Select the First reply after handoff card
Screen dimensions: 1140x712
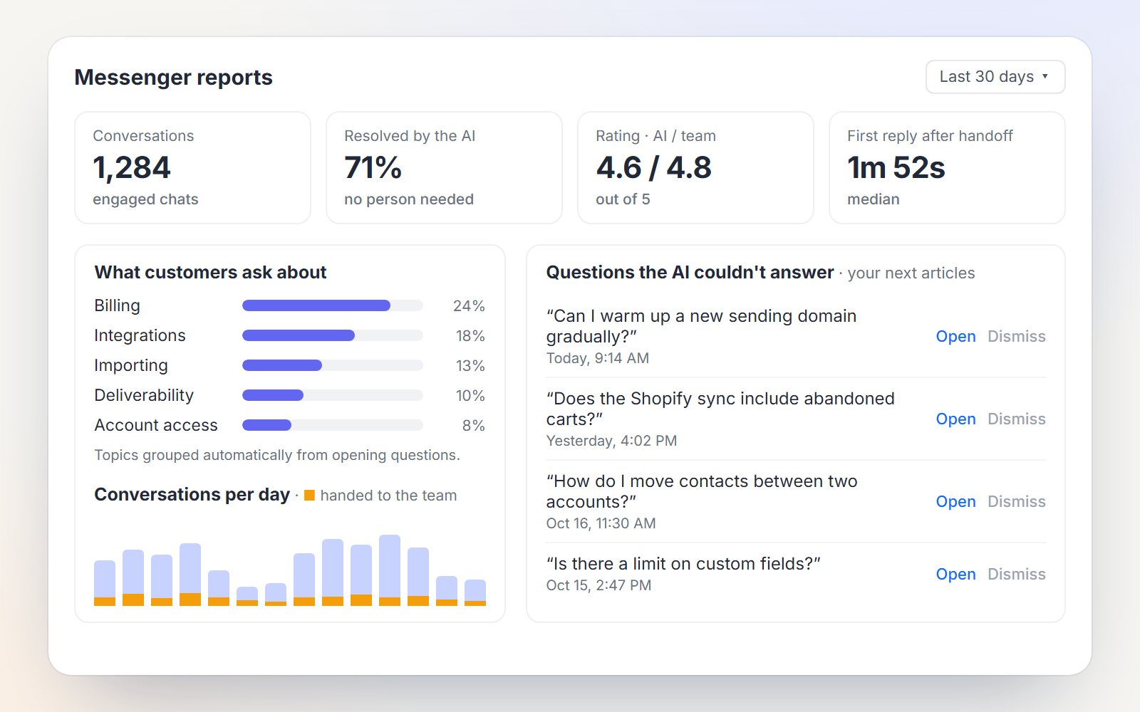click(x=947, y=167)
